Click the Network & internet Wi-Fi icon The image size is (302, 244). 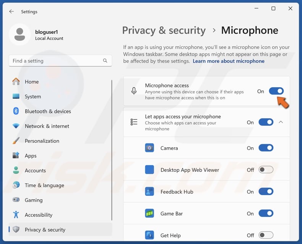pyautogui.click(x=16, y=126)
